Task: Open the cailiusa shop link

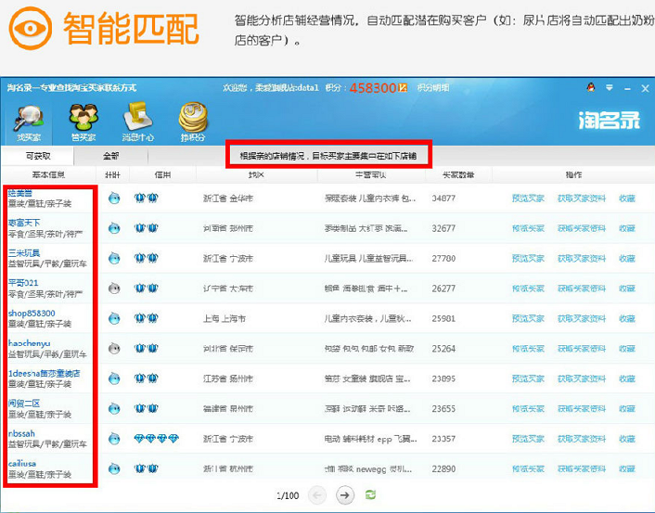Action: pyautogui.click(x=21, y=463)
